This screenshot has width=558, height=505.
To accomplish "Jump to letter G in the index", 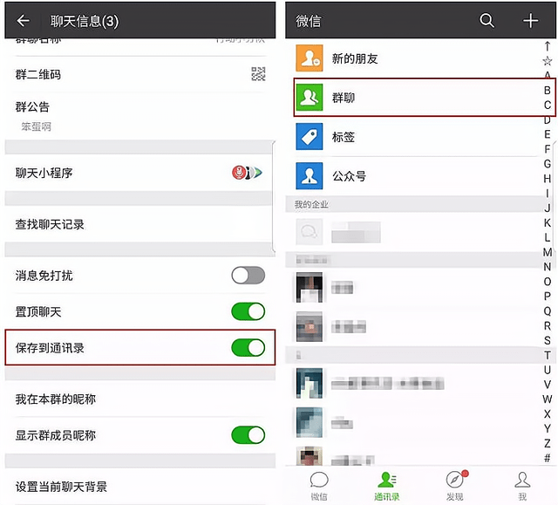I will [548, 164].
